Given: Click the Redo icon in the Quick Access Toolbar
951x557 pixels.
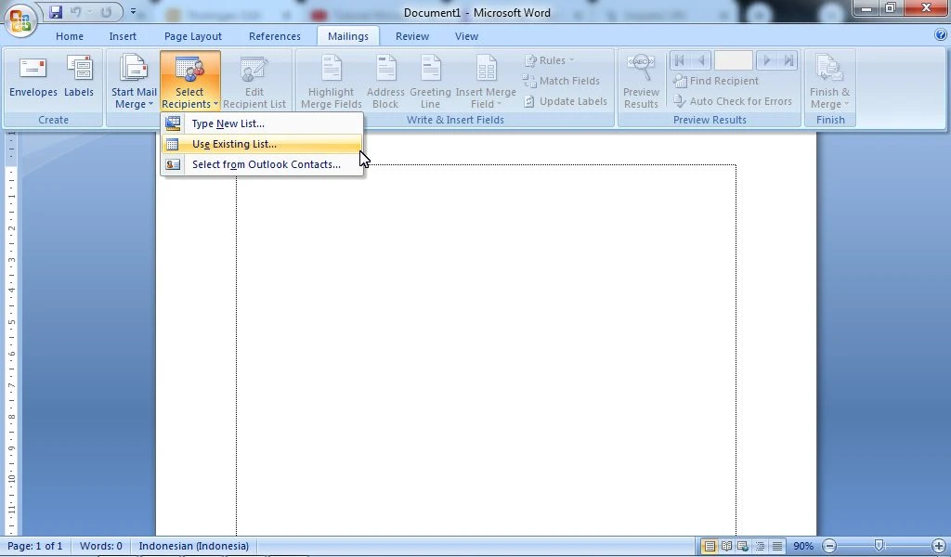Looking at the screenshot, I should [x=106, y=11].
